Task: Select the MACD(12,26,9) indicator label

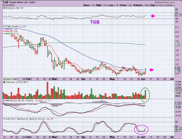Action: (15, 101)
